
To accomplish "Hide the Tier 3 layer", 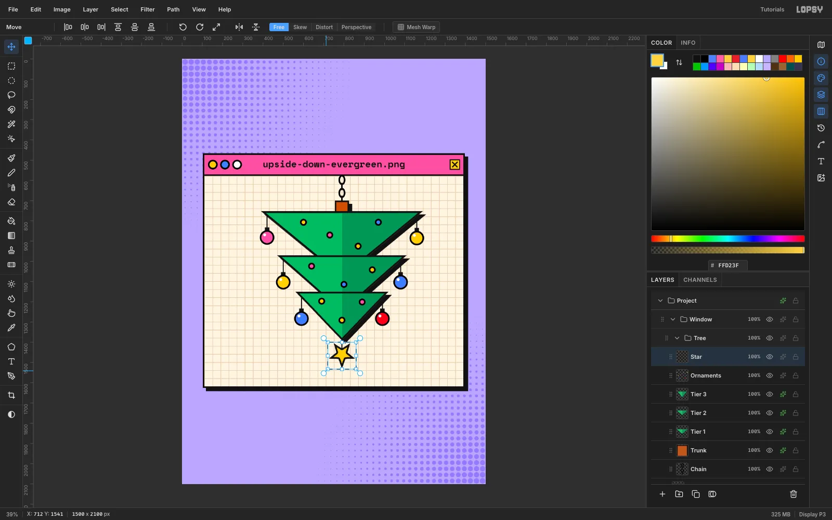I will click(x=770, y=394).
